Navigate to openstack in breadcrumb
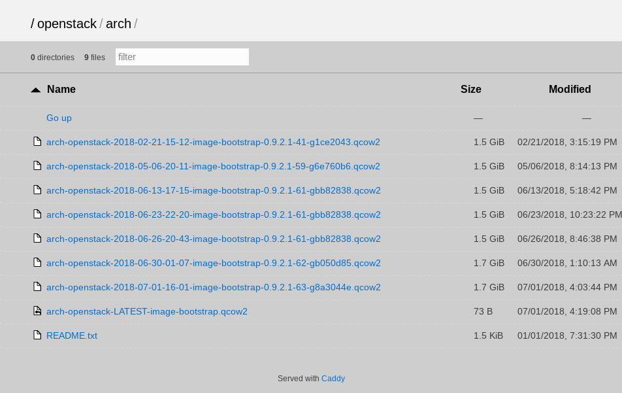Viewport: 622px width, 393px height. (67, 24)
